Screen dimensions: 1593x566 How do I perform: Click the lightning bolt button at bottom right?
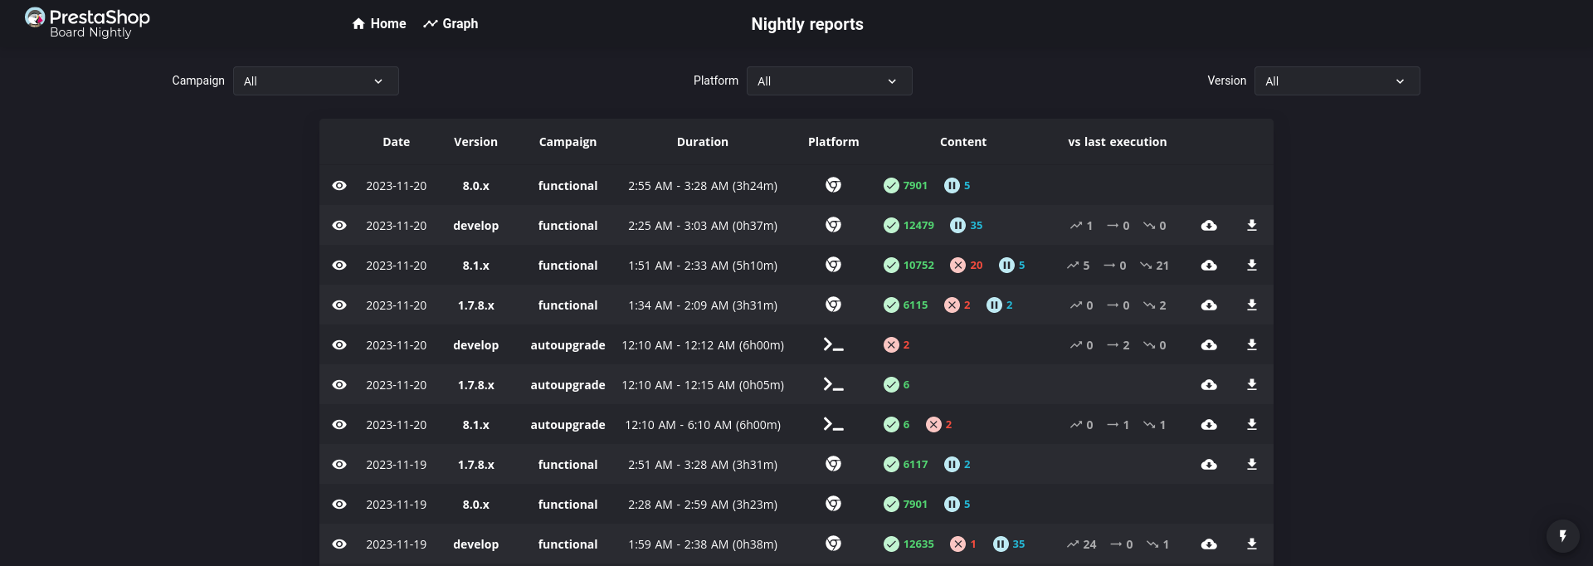pos(1563,536)
